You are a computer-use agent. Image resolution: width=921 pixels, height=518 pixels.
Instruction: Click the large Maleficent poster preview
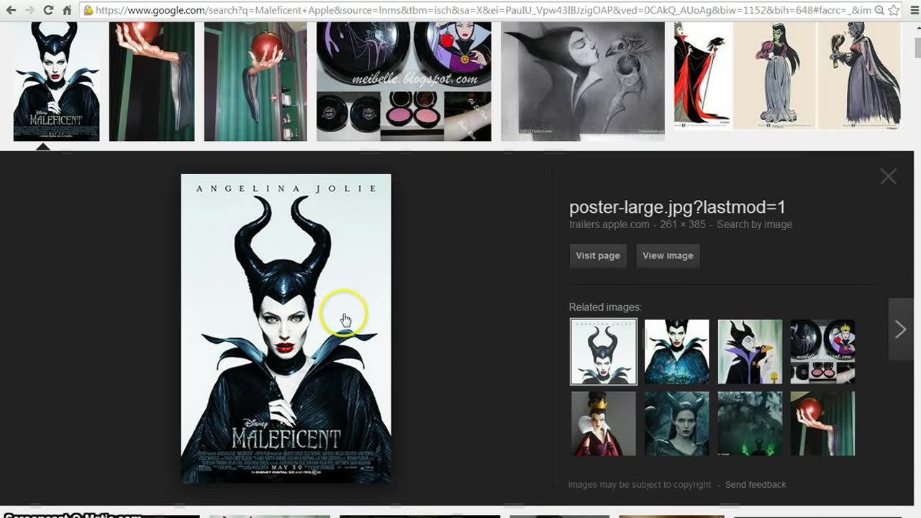click(286, 328)
